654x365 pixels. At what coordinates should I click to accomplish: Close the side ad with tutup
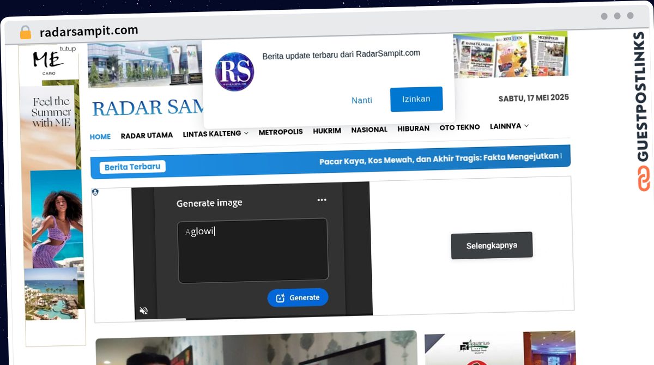(x=68, y=49)
